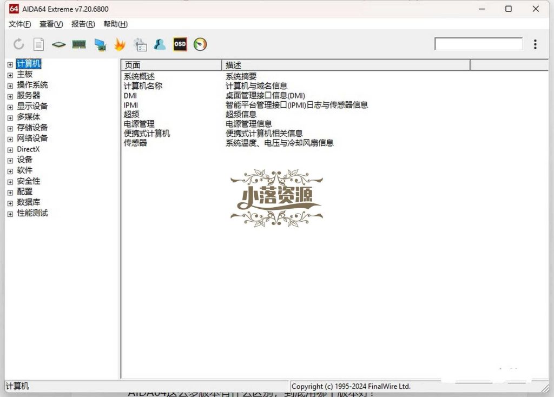
Task: Open the audit manager clipboard icon
Action: click(x=140, y=44)
